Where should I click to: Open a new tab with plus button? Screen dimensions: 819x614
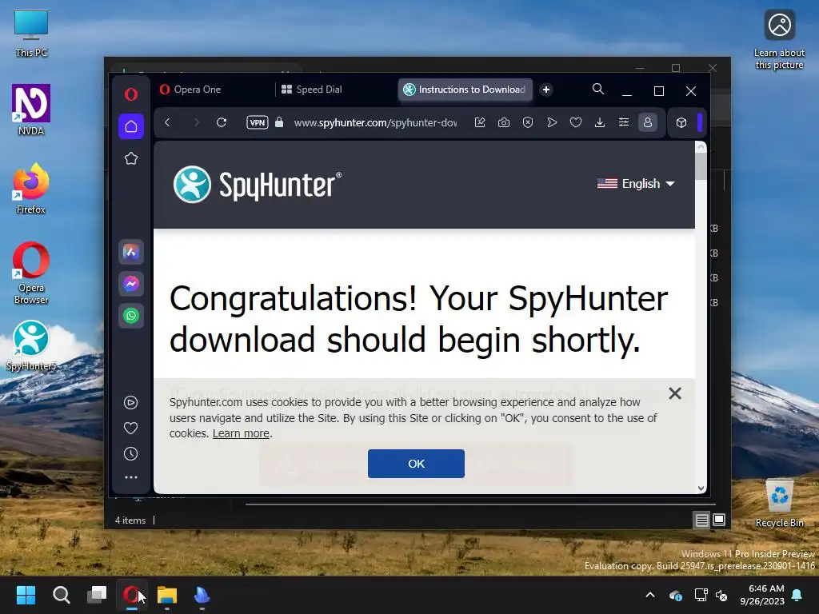pos(545,90)
